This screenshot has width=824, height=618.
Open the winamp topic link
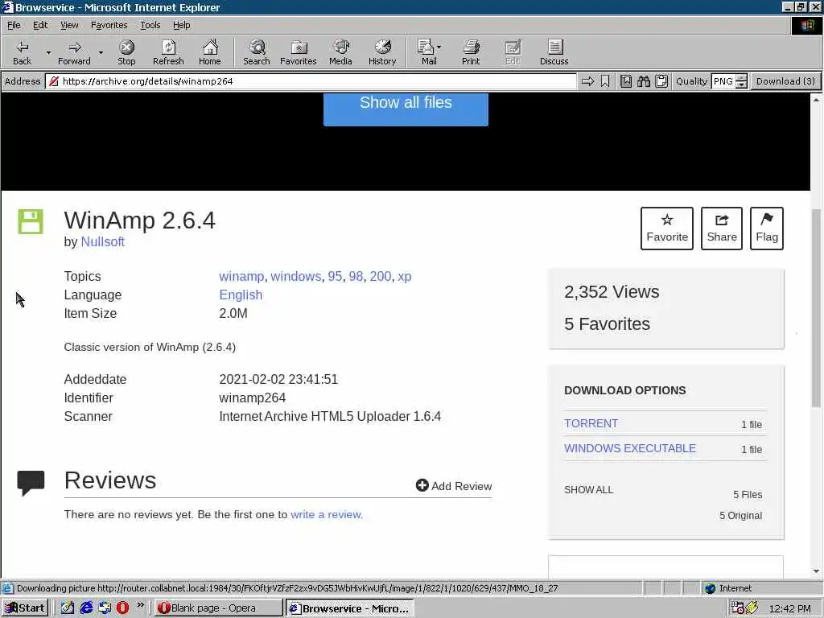[x=241, y=277]
